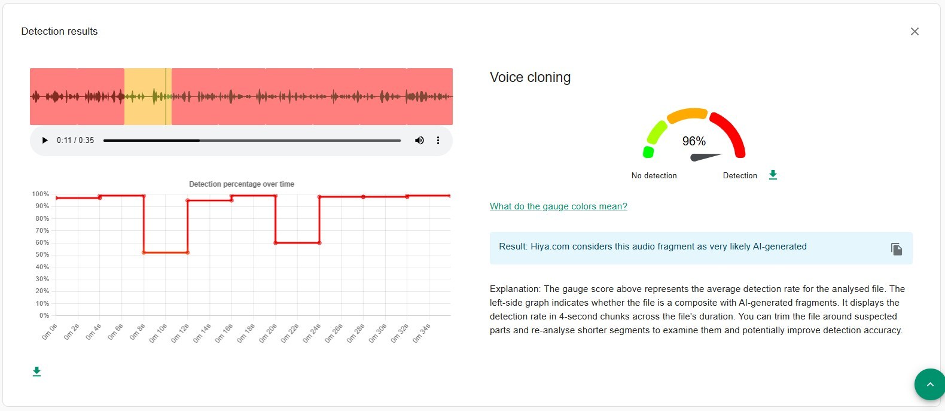
Task: Open audio player more options menu
Action: click(438, 141)
